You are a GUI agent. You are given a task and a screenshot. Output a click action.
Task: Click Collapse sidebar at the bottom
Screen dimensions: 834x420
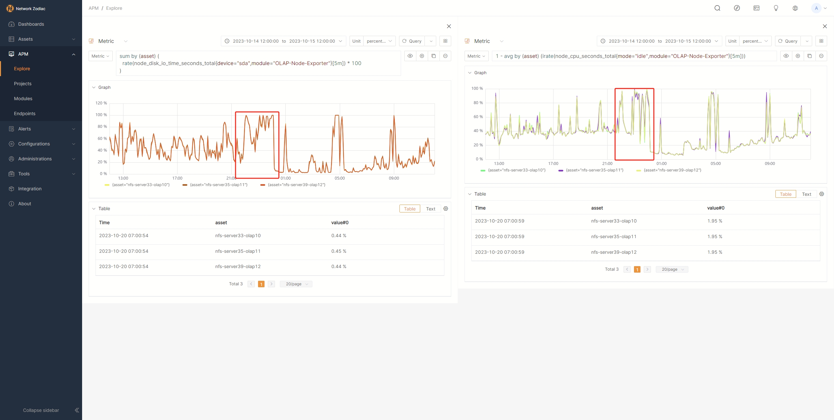coord(41,410)
